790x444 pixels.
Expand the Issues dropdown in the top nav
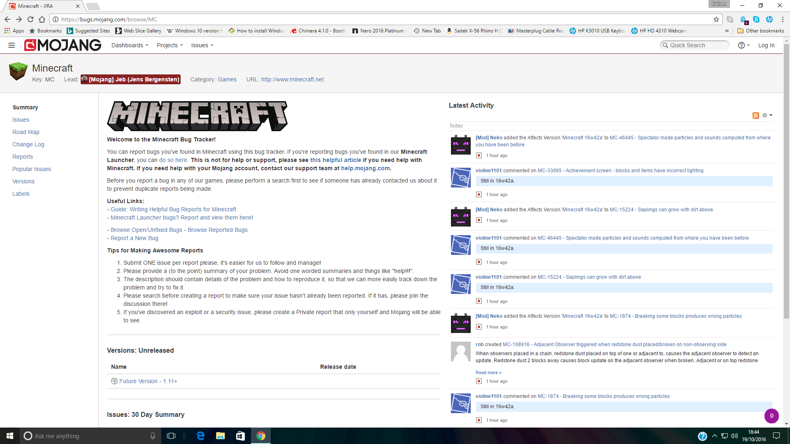[x=202, y=45]
